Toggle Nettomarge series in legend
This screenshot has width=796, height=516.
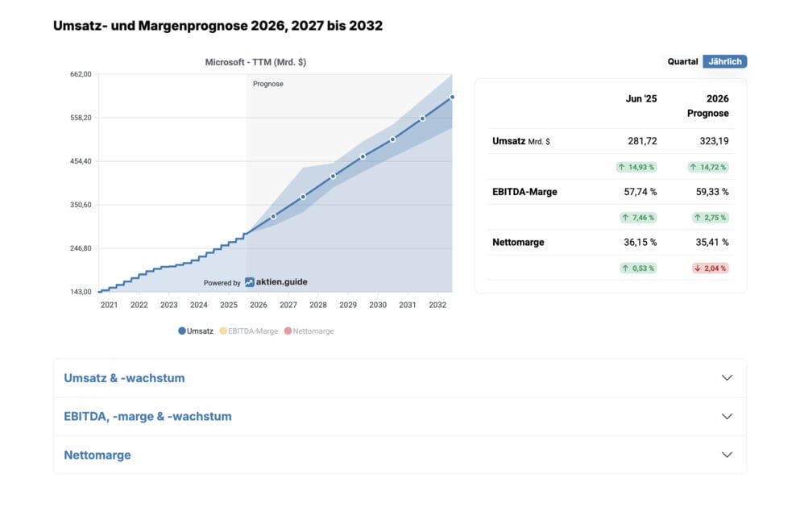[x=309, y=331]
